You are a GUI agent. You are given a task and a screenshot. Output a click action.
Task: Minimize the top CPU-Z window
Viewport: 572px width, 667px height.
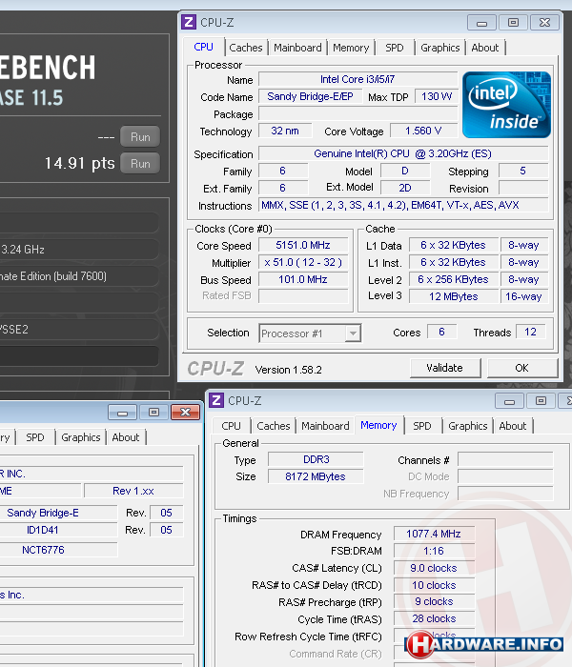pos(481,23)
